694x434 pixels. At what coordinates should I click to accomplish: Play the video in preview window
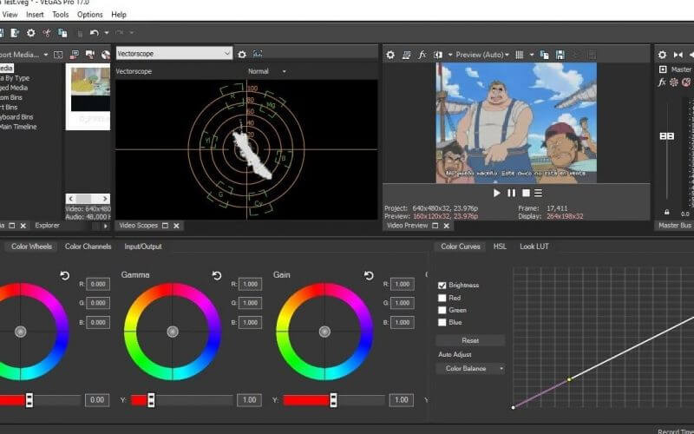click(496, 193)
